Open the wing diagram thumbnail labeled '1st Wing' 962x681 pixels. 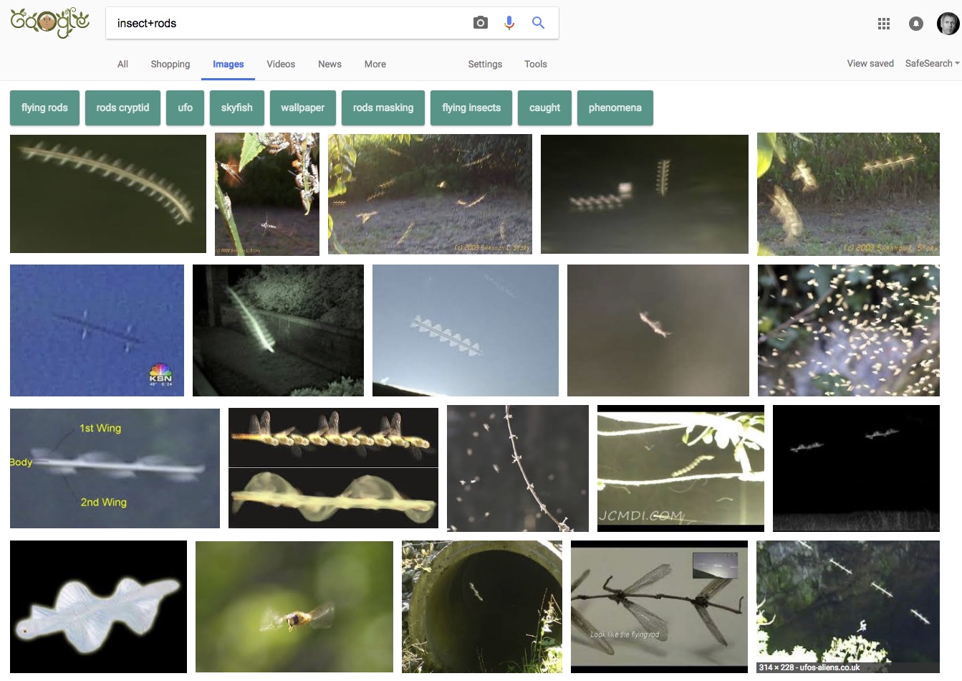click(115, 467)
